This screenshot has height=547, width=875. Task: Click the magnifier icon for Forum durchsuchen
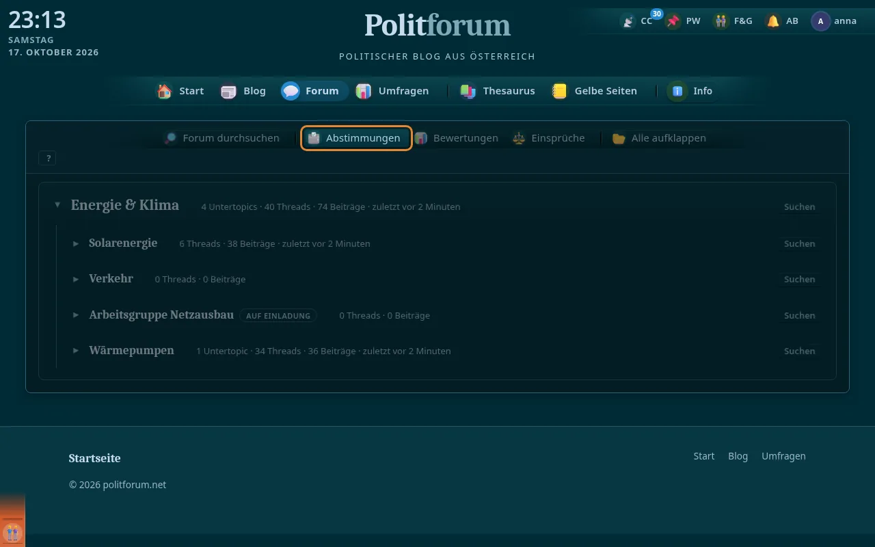point(170,138)
